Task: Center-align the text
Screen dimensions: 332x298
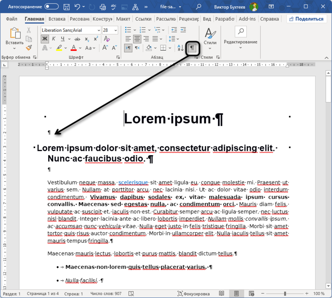Action: click(137, 39)
